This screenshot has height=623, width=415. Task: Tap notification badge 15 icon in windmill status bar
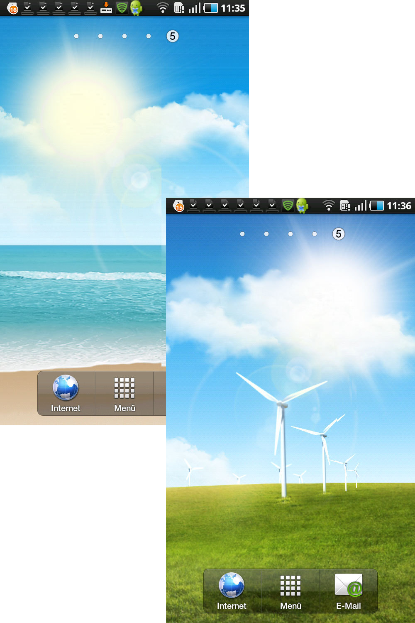(179, 206)
